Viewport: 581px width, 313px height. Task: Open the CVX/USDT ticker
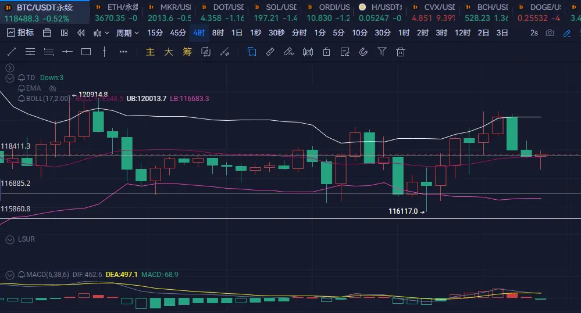tap(433, 13)
